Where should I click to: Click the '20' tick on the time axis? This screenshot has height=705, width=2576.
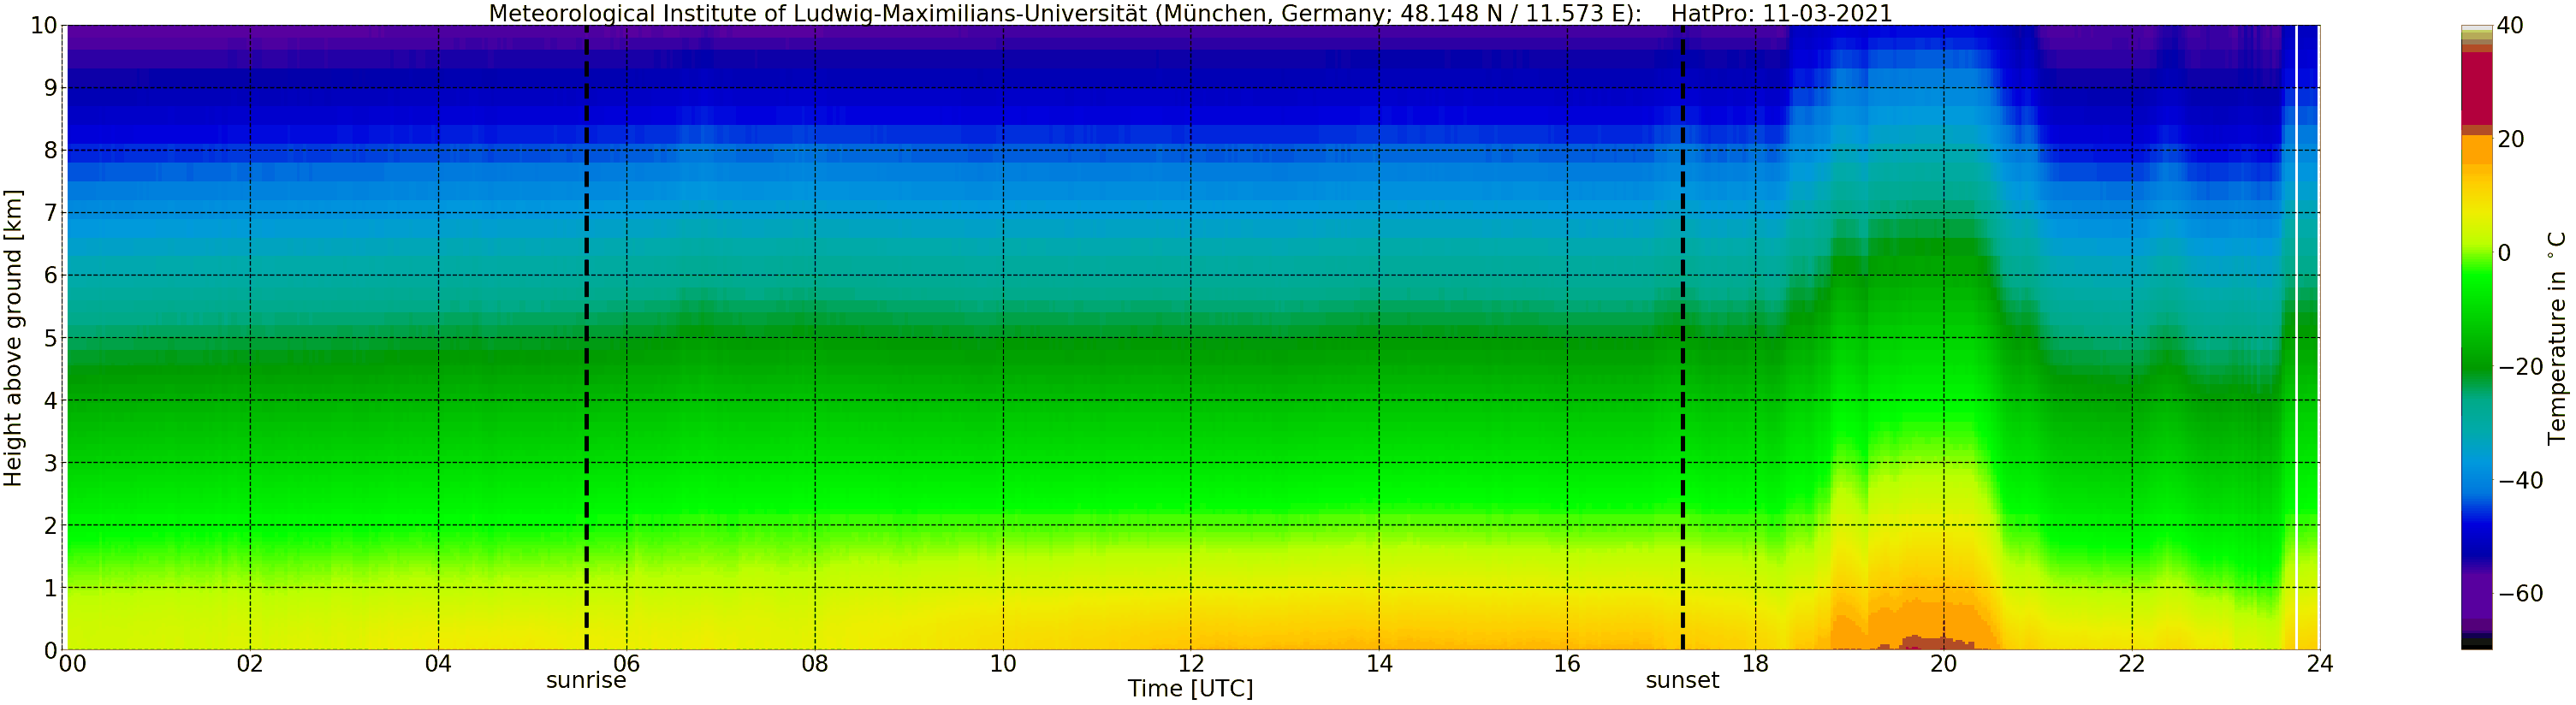pos(1943,664)
